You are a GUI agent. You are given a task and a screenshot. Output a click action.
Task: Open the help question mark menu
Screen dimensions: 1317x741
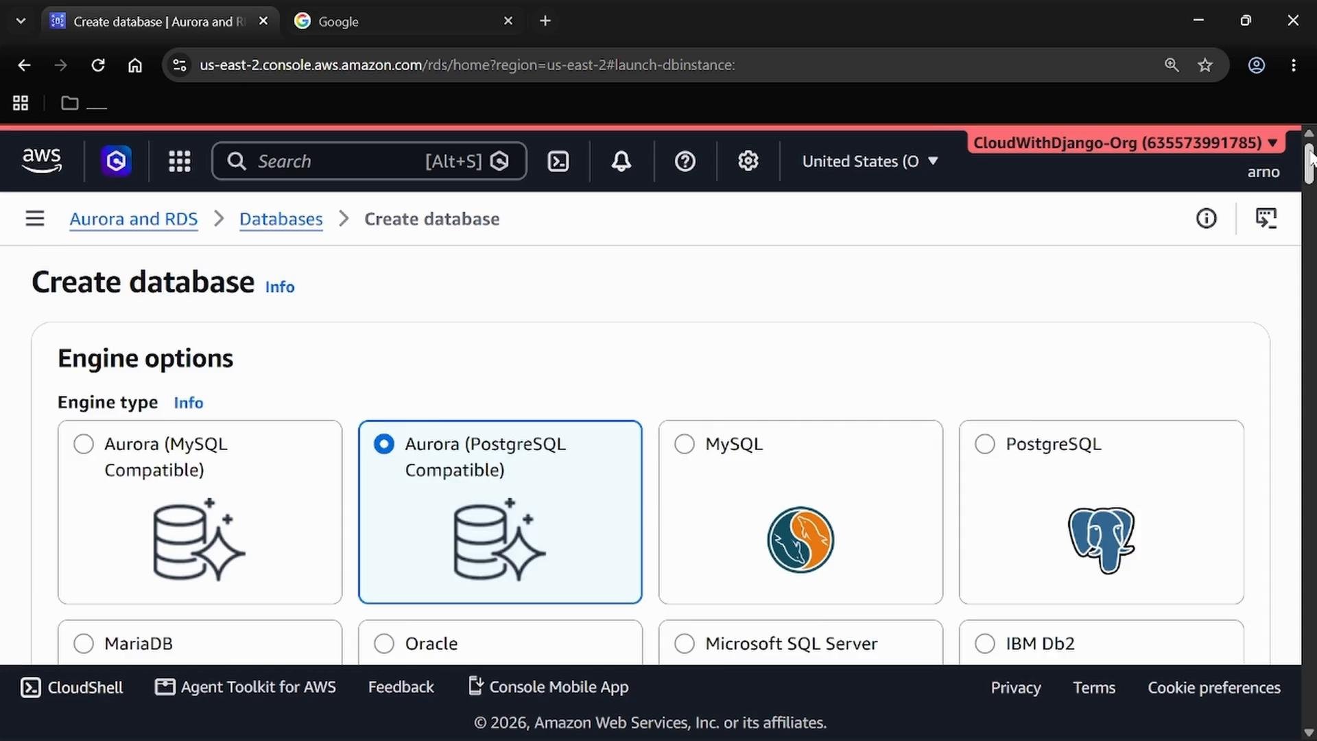(685, 161)
